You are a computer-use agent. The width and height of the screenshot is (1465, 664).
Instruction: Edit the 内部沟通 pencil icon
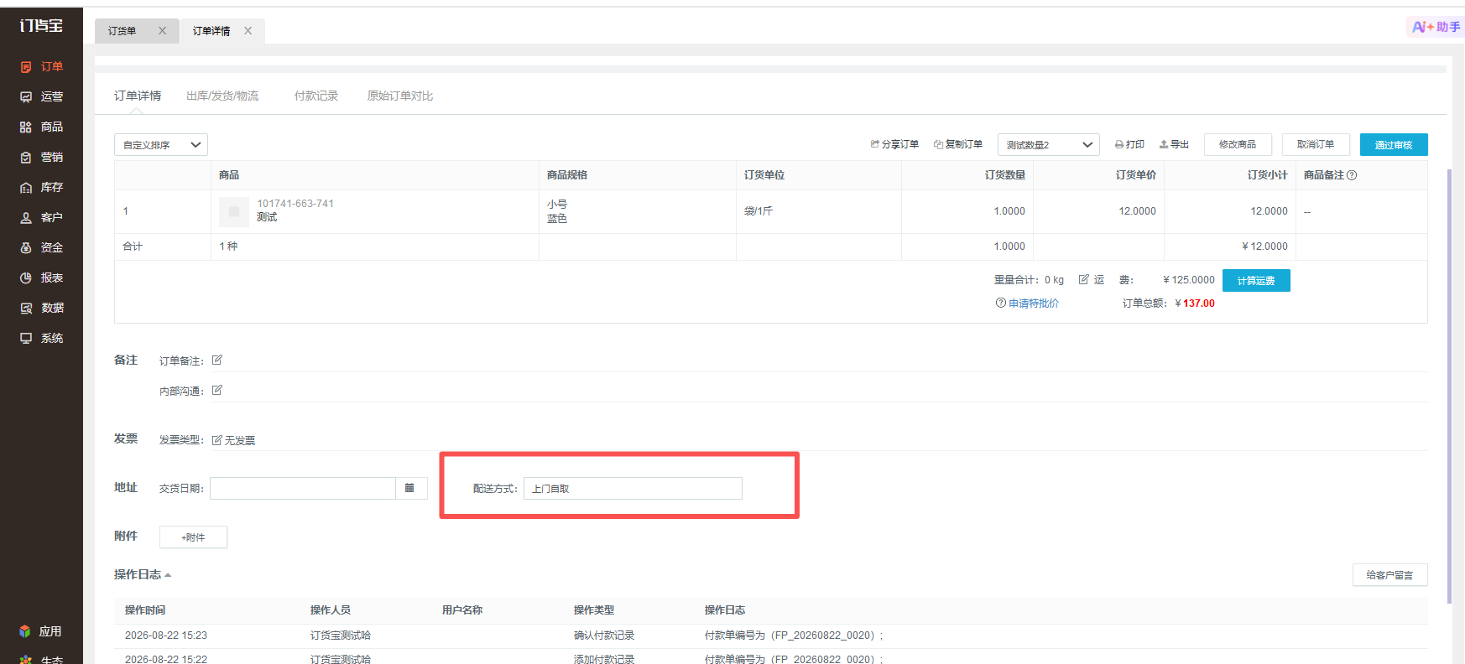tap(217, 390)
